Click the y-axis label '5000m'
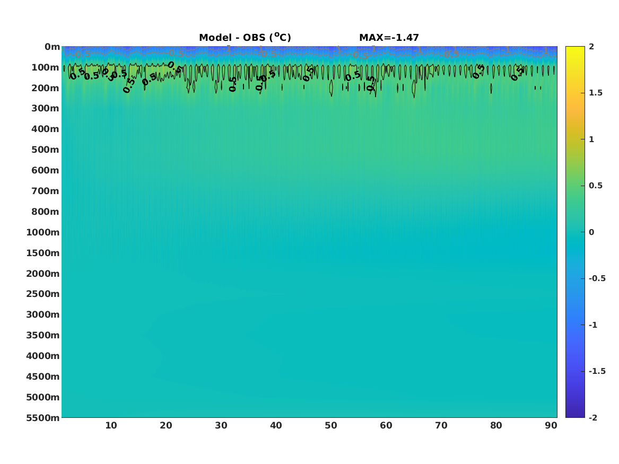This screenshot has width=619, height=464. point(43,397)
